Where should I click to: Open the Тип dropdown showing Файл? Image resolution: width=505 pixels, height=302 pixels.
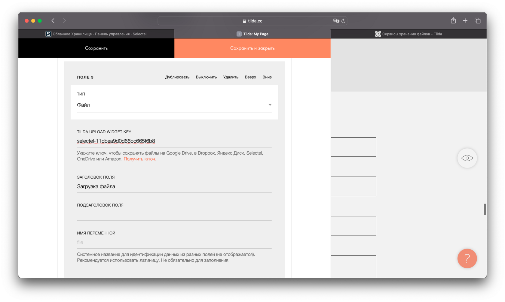174,105
